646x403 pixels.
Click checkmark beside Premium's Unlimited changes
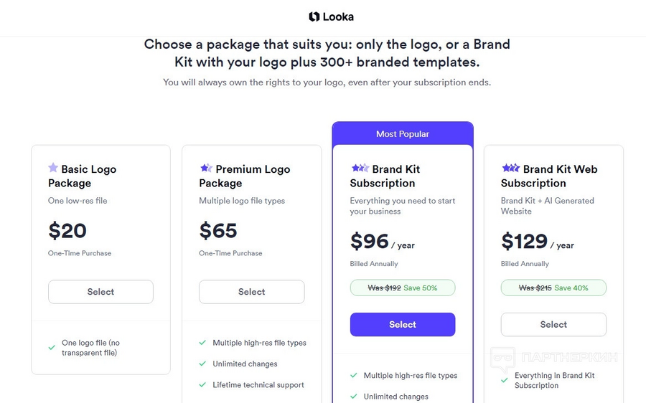pyautogui.click(x=202, y=364)
